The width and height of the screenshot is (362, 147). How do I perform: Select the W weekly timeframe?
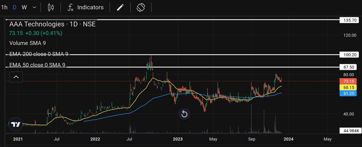(24, 7)
